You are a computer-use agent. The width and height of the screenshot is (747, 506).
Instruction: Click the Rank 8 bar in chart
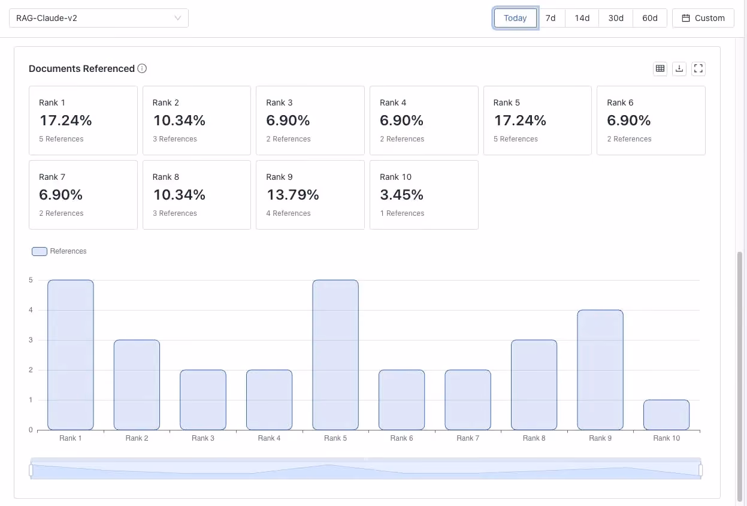tap(534, 385)
